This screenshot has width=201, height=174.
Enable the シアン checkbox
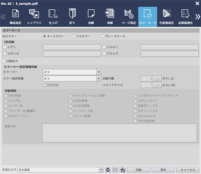5,47
